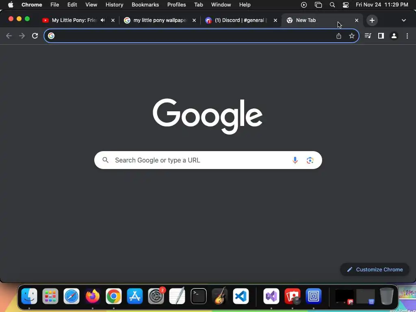
Task: Click Customize Chrome button
Action: (x=375, y=270)
